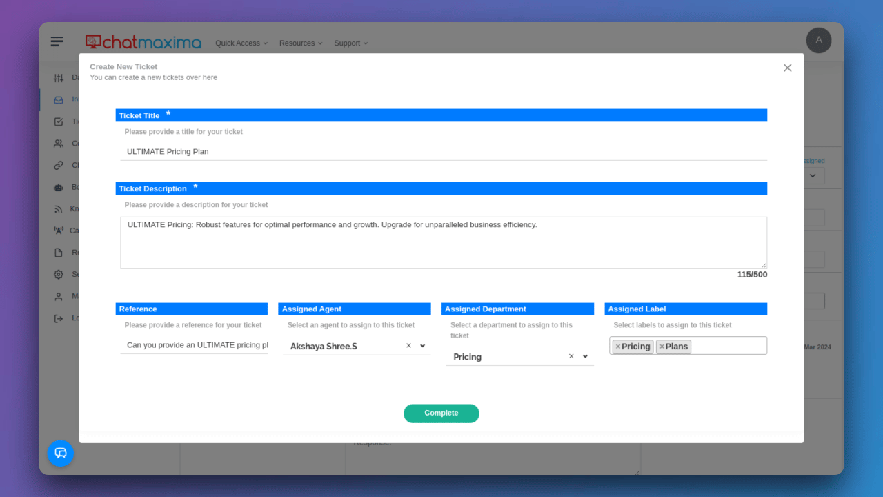Open the user avatar menu
The height and width of the screenshot is (497, 883).
819,40
